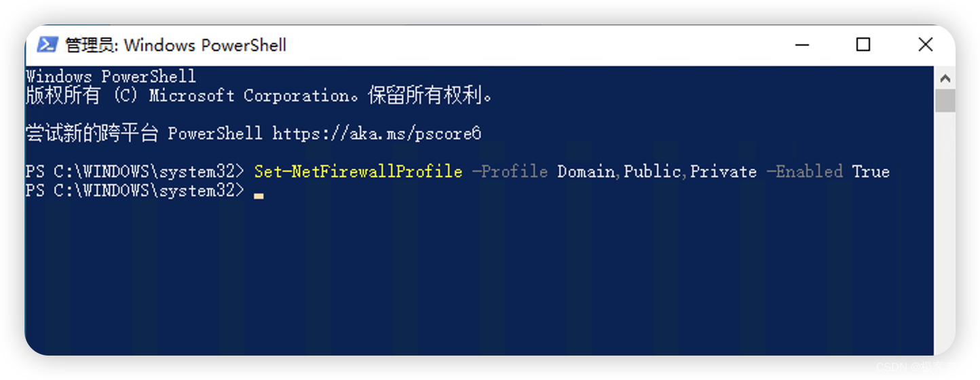Click the empty scrollbar track below thumb
The width and height of the screenshot is (980, 380).
[x=945, y=231]
